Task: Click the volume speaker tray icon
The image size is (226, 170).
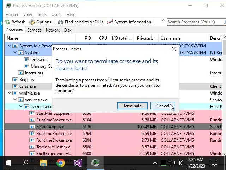Action: pyautogui.click(x=180, y=163)
